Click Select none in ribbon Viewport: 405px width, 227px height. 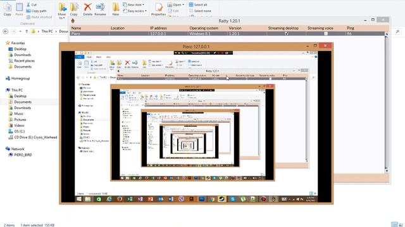pyautogui.click(x=200, y=11)
